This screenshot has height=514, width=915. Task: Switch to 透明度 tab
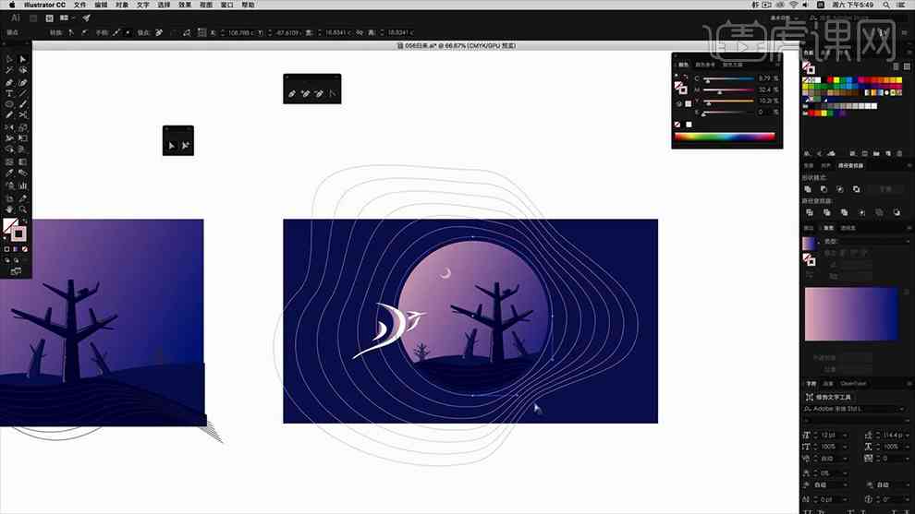[848, 228]
